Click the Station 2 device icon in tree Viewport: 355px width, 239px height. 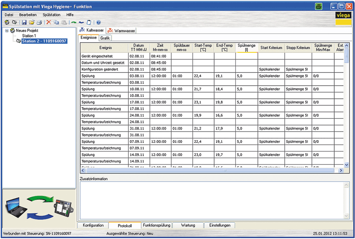19,41
